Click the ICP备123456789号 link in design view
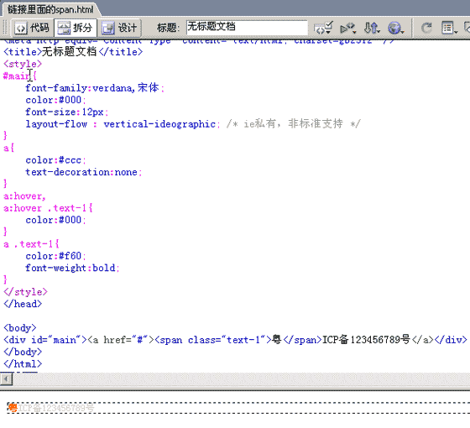Image resolution: width=470 pixels, height=428 pixels. point(56,408)
